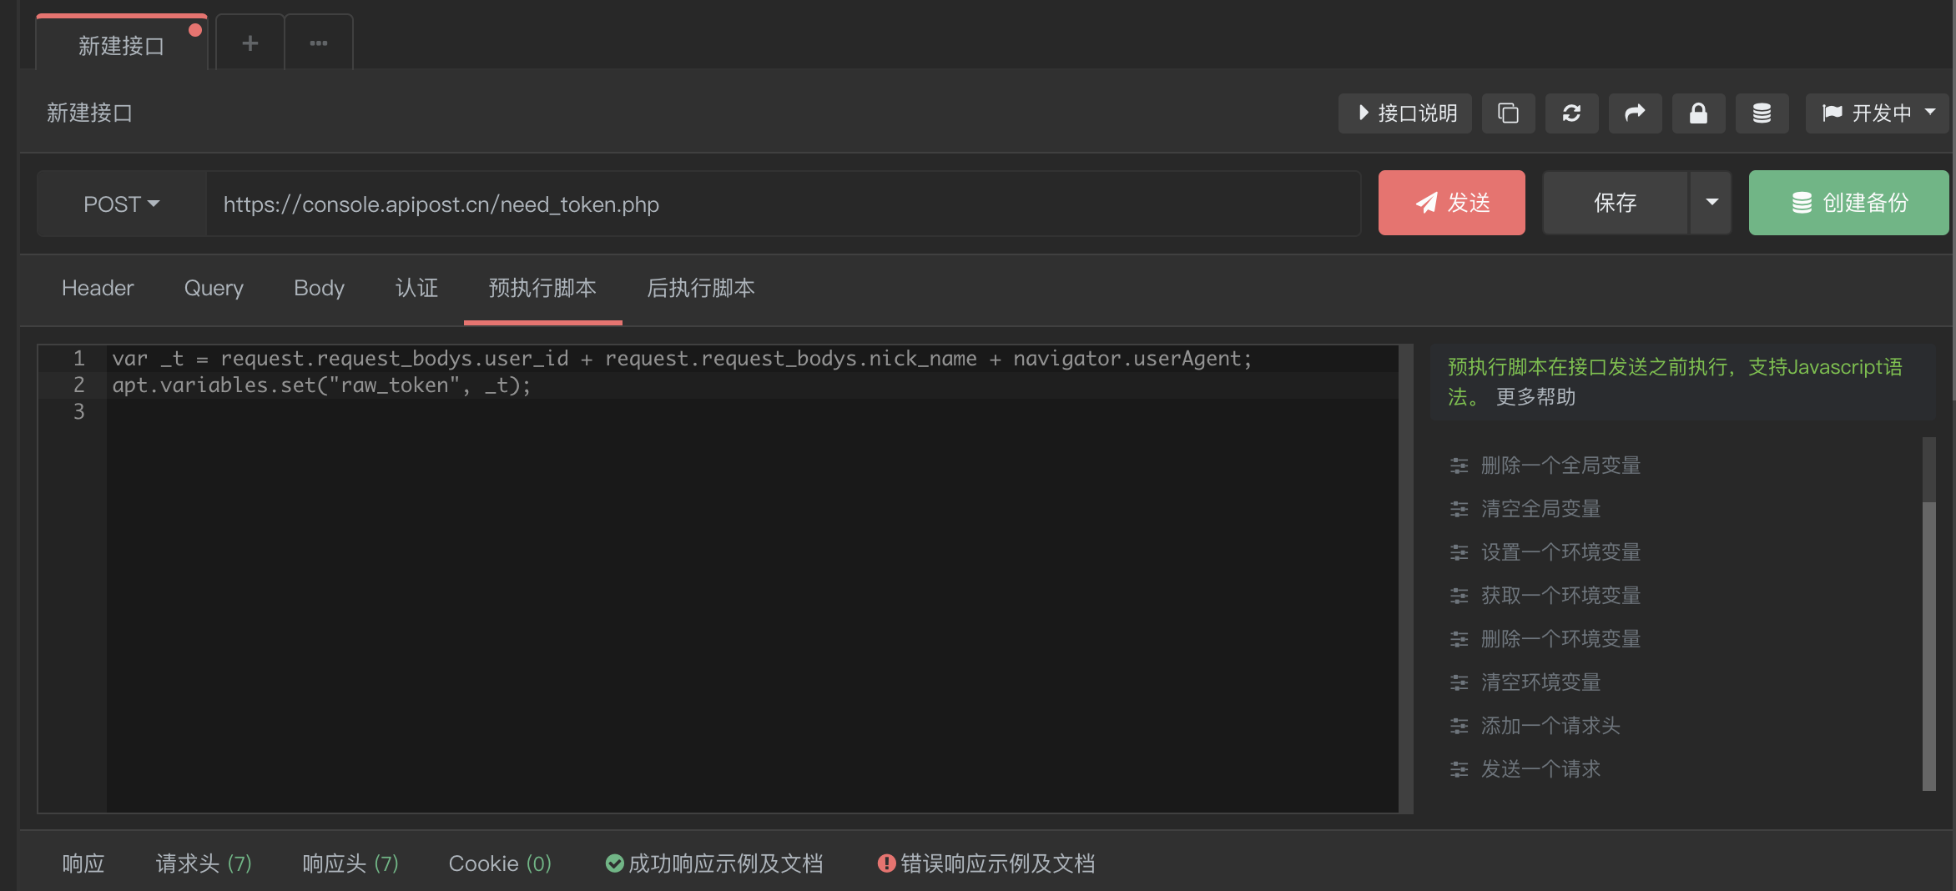This screenshot has width=1956, height=891.
Task: Click 创建备份 to create backup
Action: pos(1848,203)
